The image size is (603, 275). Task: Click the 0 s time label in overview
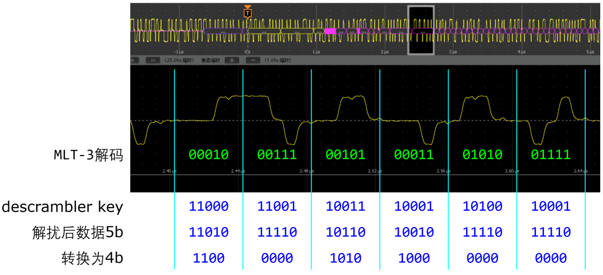248,51
